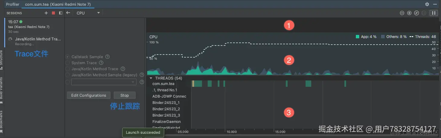The image size is (441, 138).
Task: Click the 05.000 timeline marker
Action: click(183, 132)
